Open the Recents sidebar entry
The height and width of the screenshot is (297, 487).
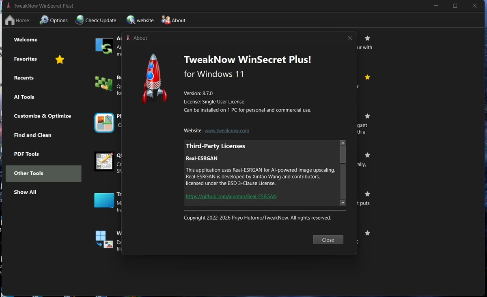(x=24, y=78)
